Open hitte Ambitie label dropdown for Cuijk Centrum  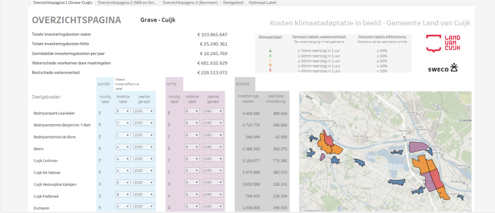pyautogui.click(x=192, y=159)
